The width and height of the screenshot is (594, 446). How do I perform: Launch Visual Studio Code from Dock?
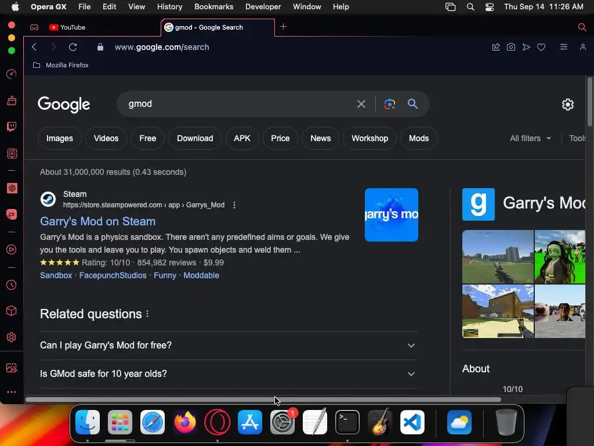pos(412,422)
